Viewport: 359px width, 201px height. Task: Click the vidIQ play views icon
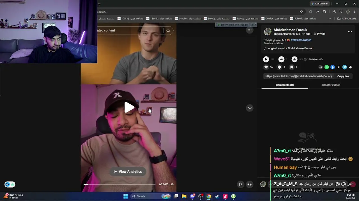[266, 59]
